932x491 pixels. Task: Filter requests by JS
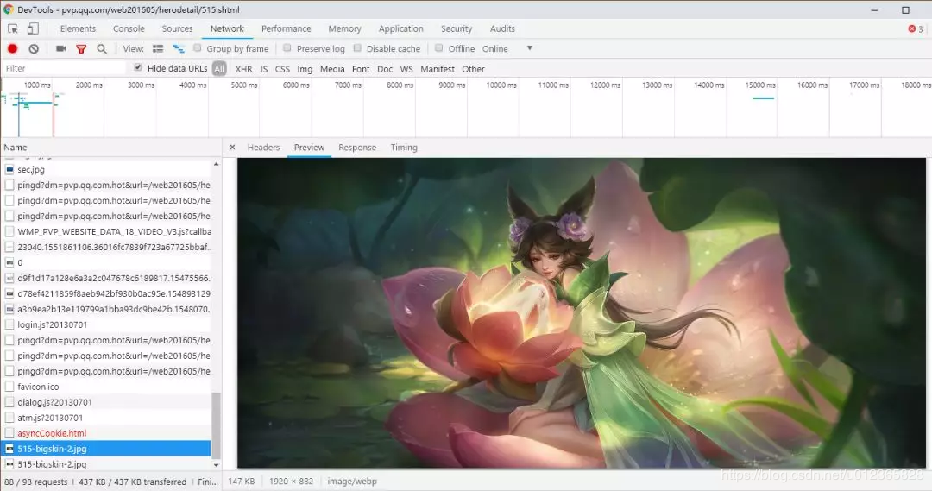263,69
